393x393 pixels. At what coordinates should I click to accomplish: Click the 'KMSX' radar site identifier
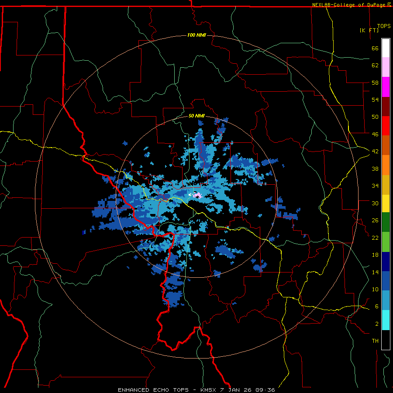pyautogui.click(x=208, y=390)
